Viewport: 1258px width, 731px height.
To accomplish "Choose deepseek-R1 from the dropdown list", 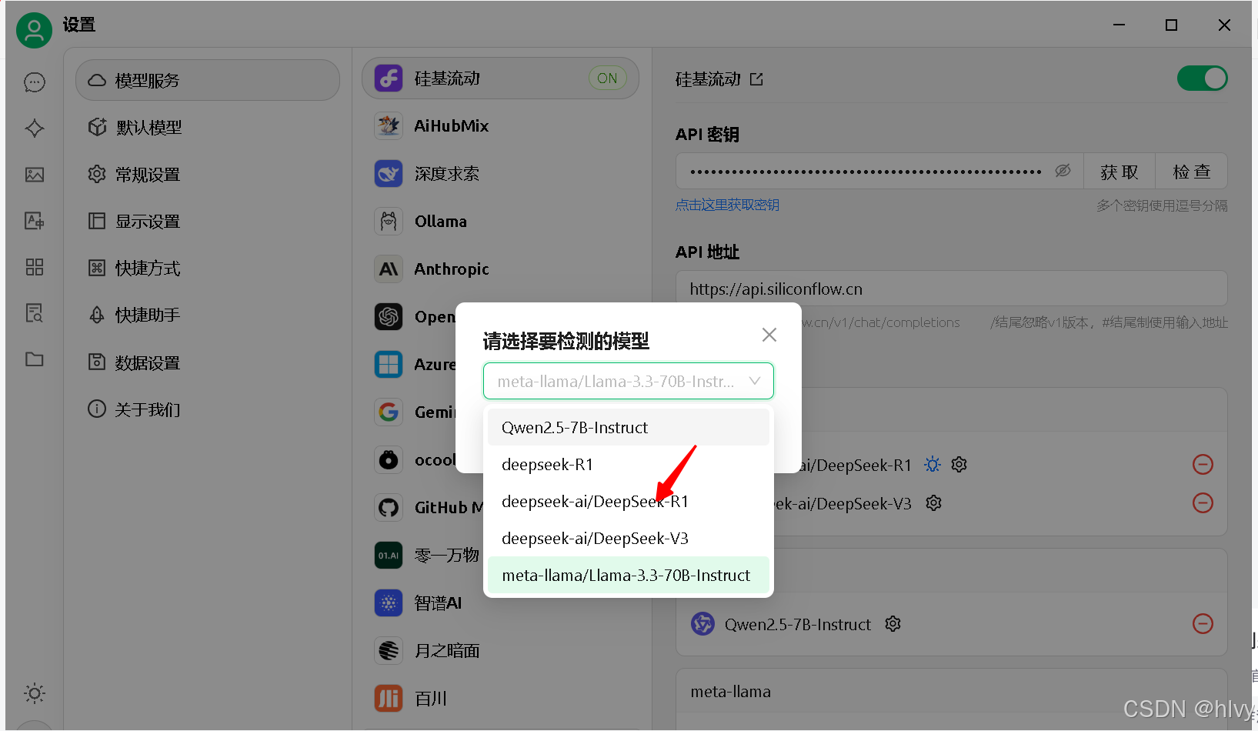I will [x=629, y=465].
